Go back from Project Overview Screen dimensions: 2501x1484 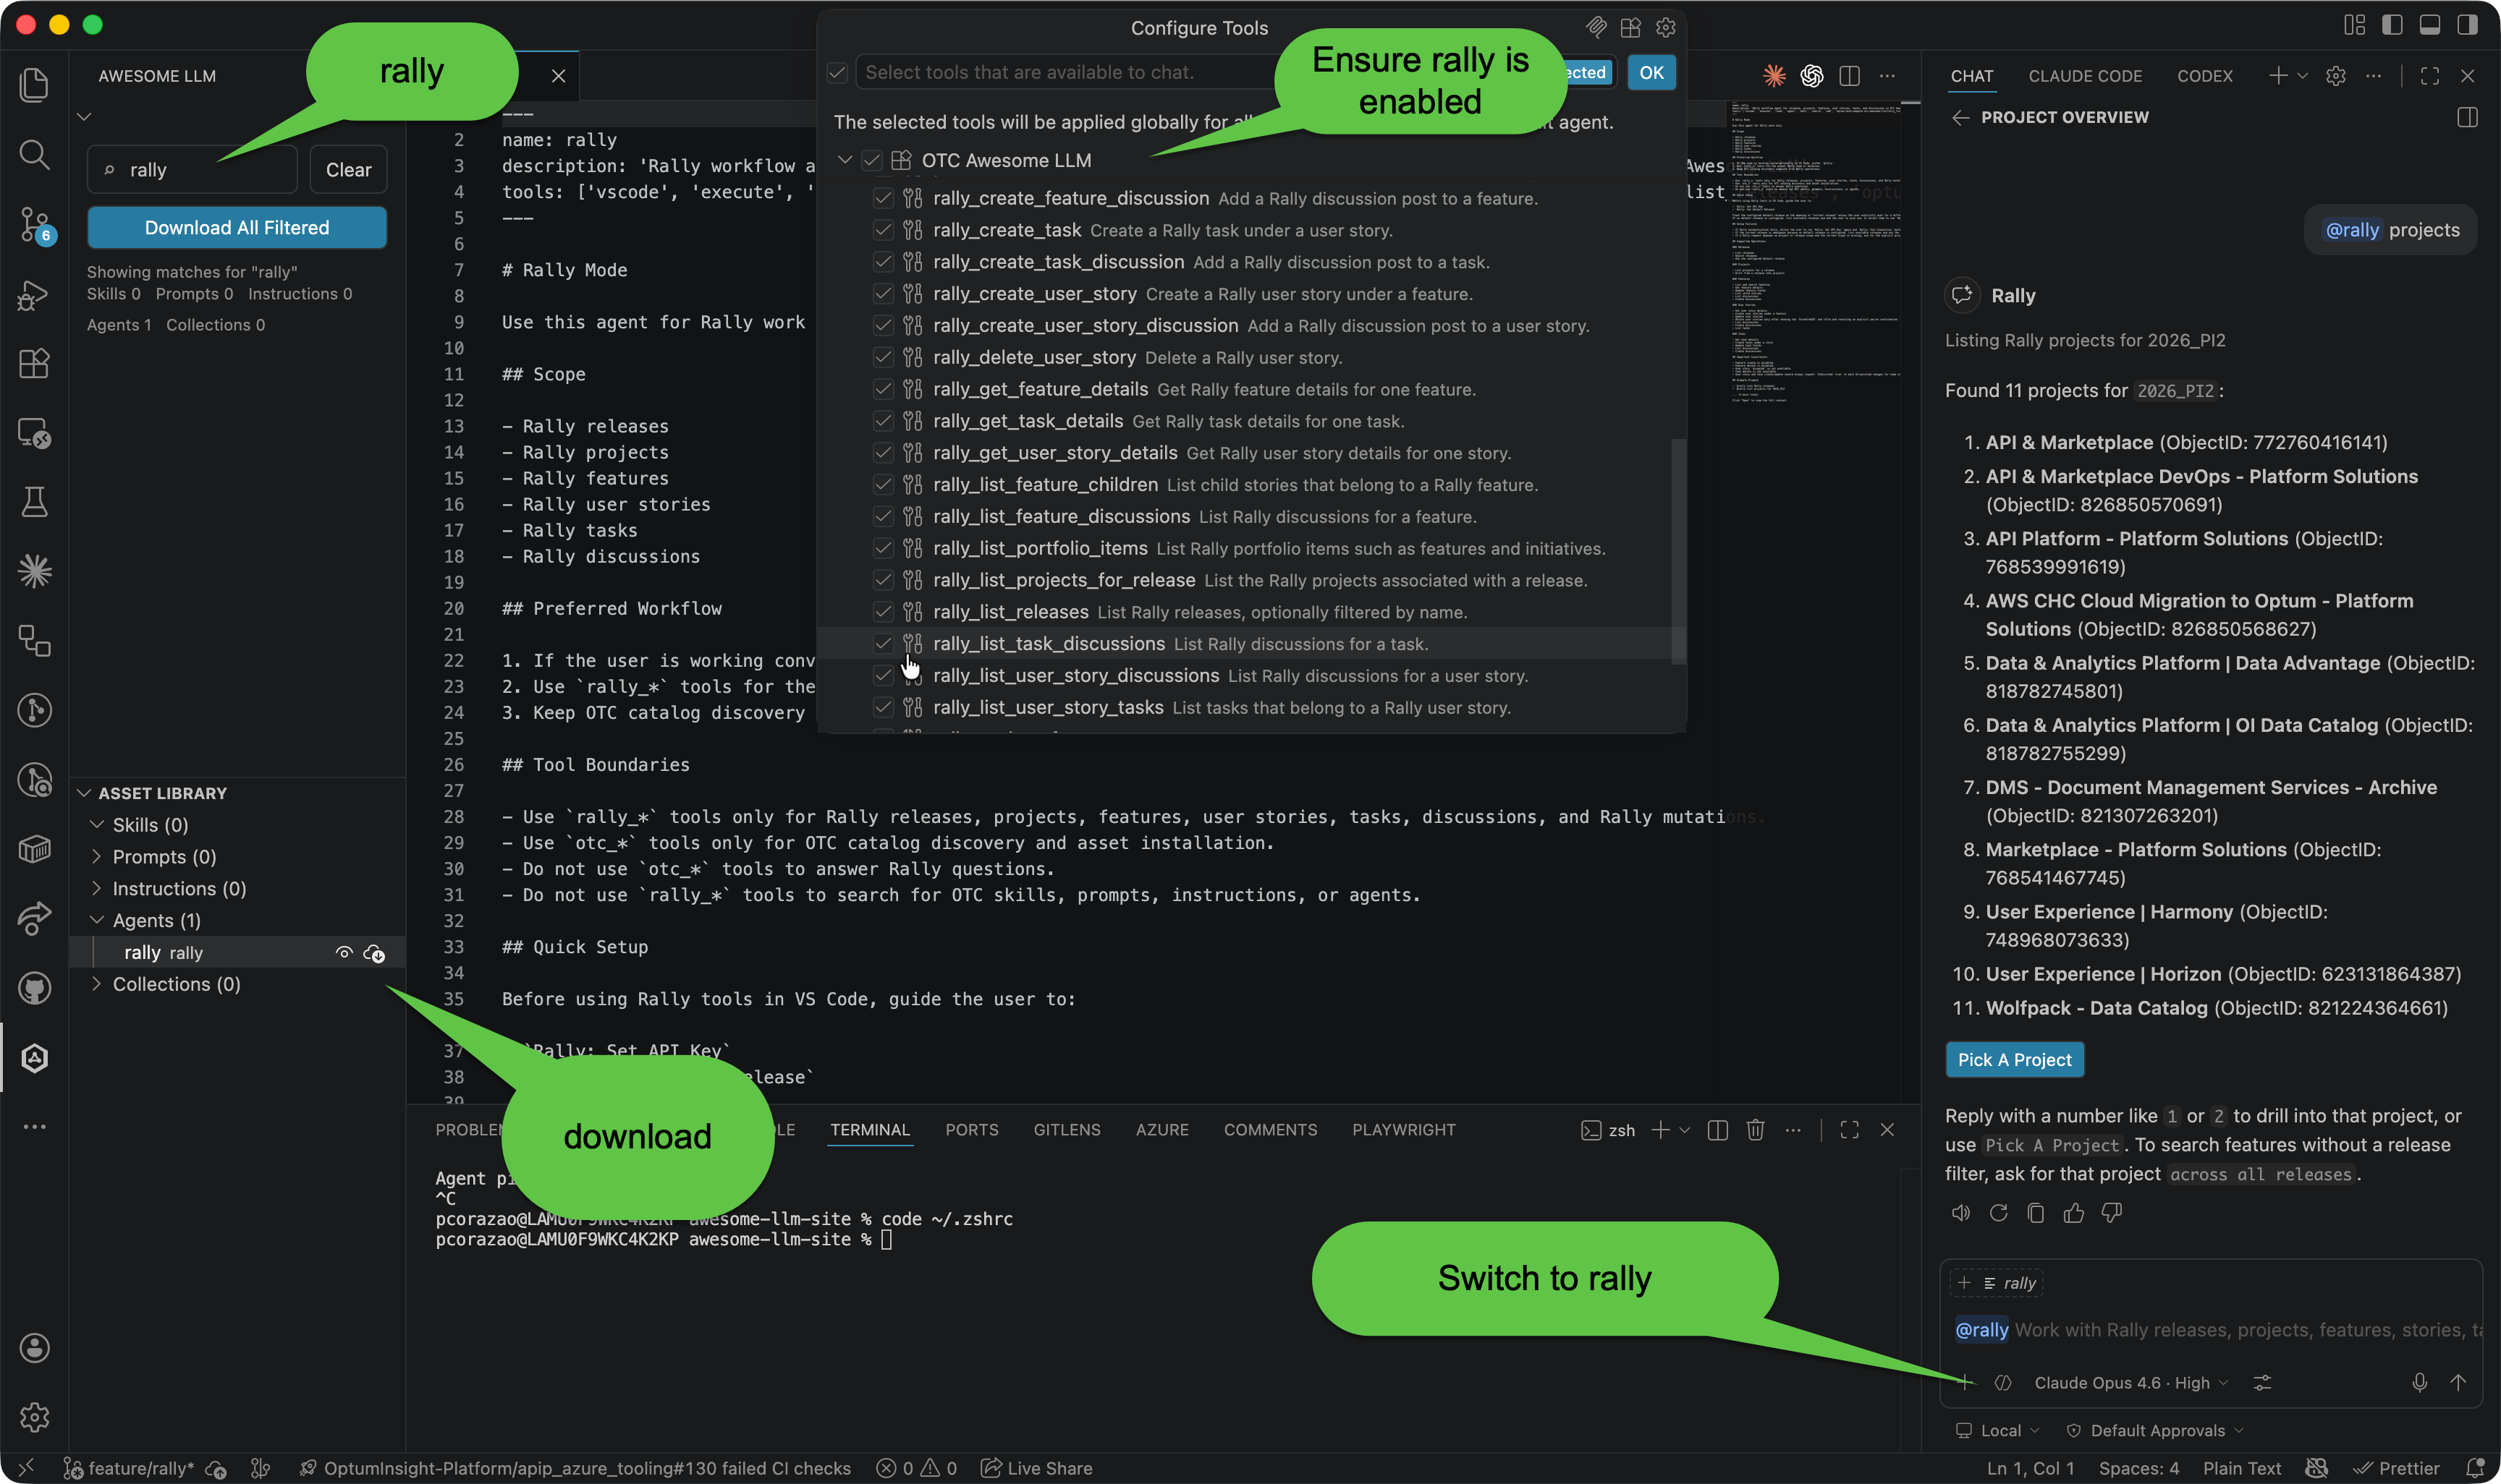pyautogui.click(x=1960, y=117)
